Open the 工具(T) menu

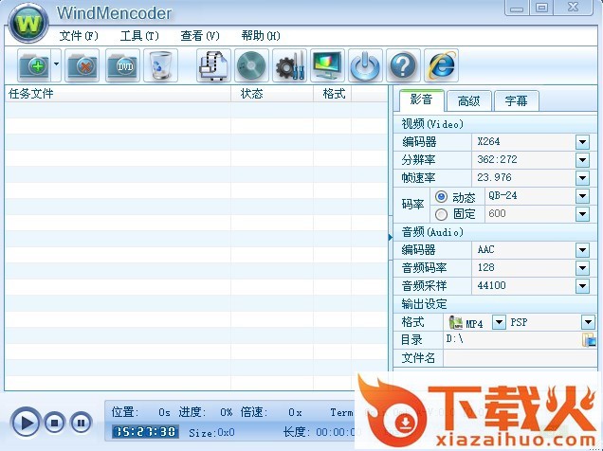click(x=139, y=36)
